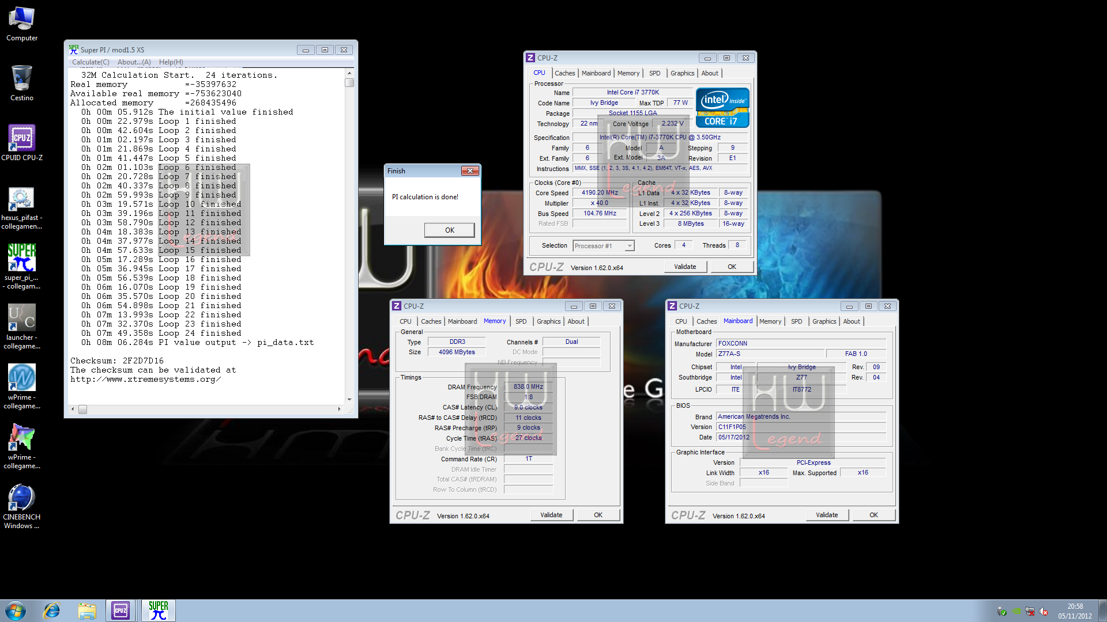Click OK in the Finish dialog
Viewport: 1107px width, 622px height.
450,230
